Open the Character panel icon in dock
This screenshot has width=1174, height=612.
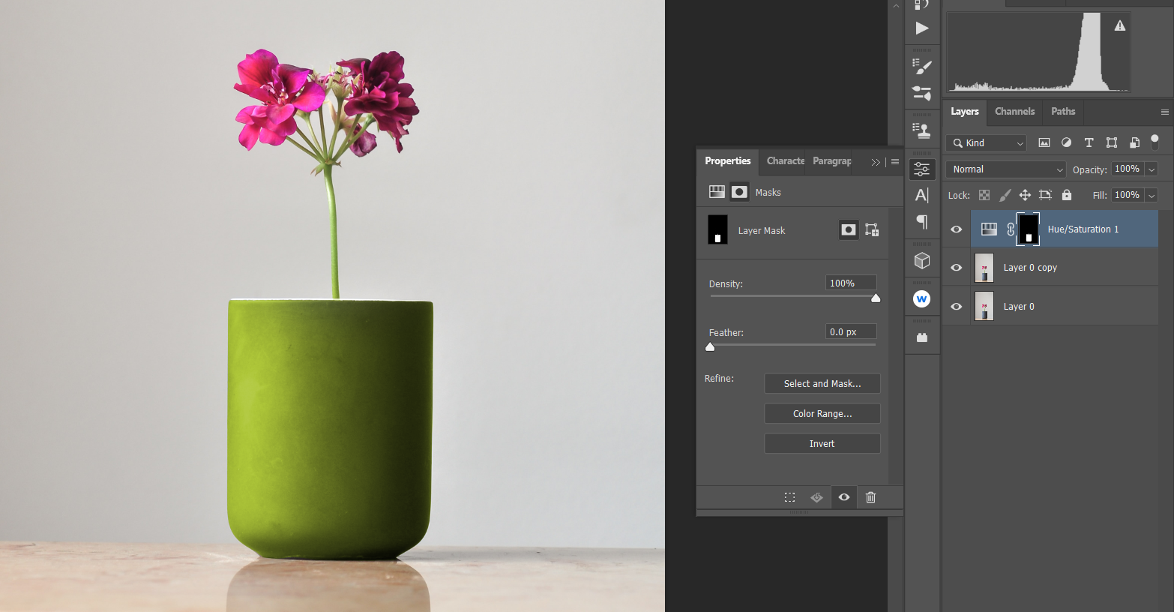coord(922,195)
